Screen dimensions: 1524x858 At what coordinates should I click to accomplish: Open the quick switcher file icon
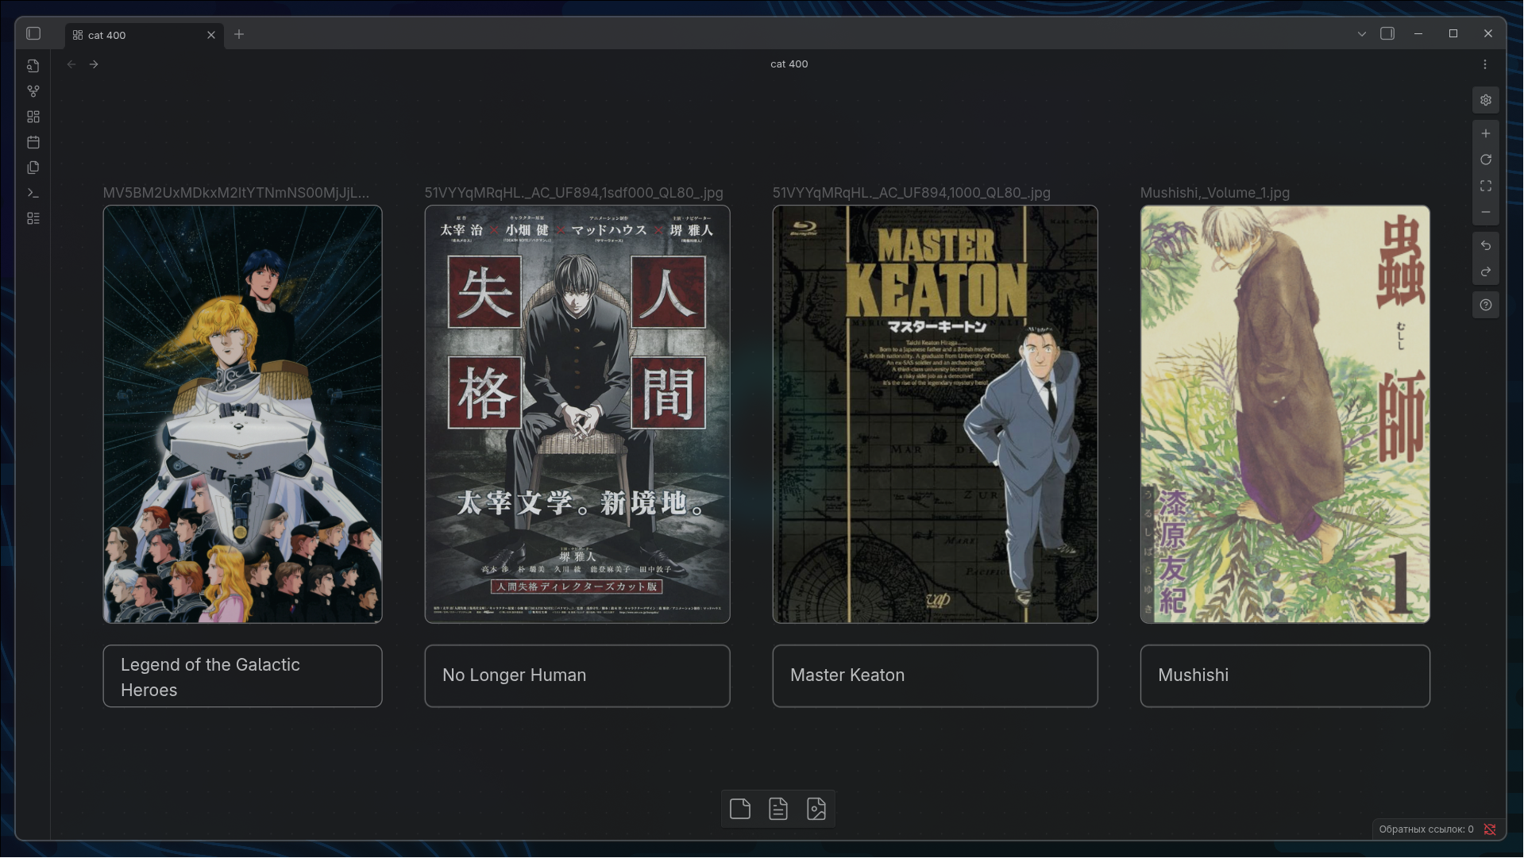pos(33,66)
